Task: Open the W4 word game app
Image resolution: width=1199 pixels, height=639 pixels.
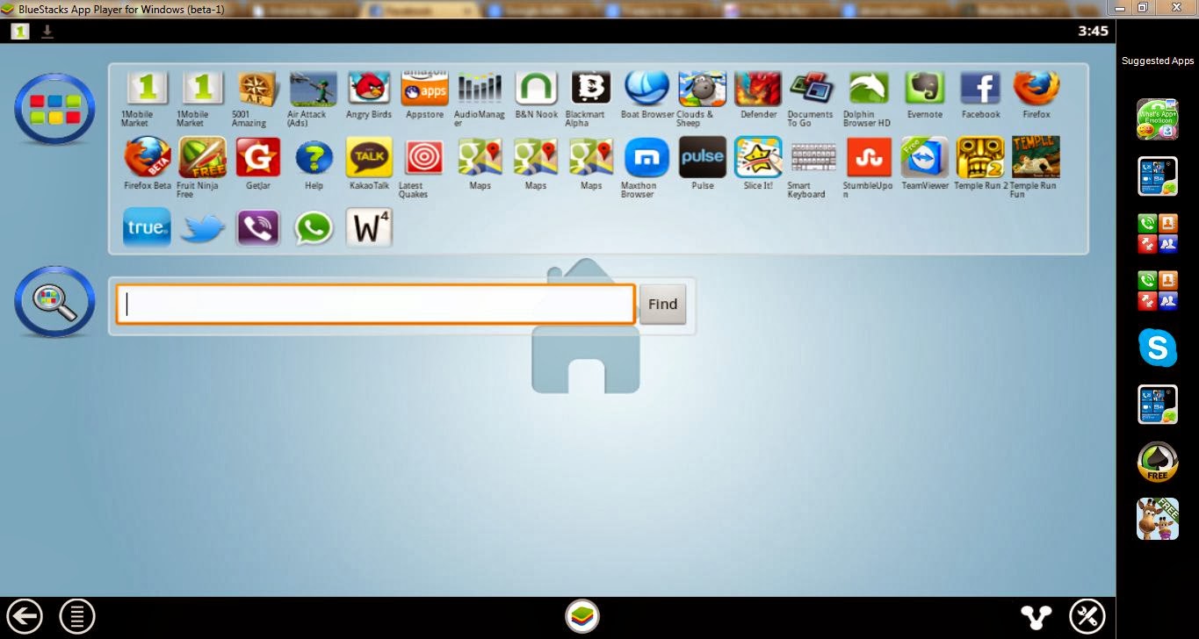Action: pos(369,227)
